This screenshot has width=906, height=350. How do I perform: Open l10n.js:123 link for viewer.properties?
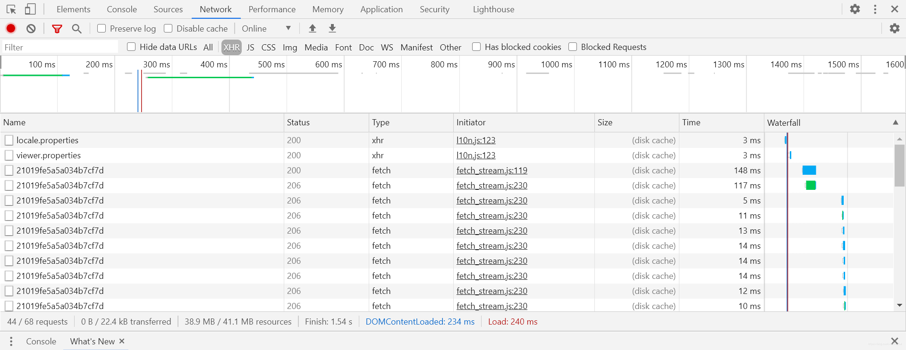pyautogui.click(x=476, y=155)
